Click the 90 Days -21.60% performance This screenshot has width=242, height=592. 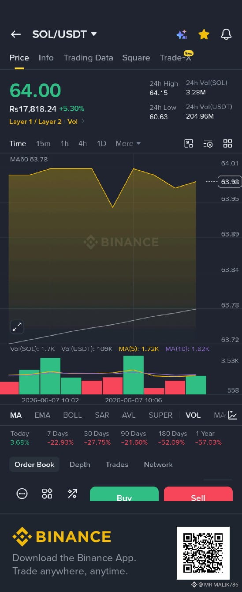pyautogui.click(x=134, y=438)
